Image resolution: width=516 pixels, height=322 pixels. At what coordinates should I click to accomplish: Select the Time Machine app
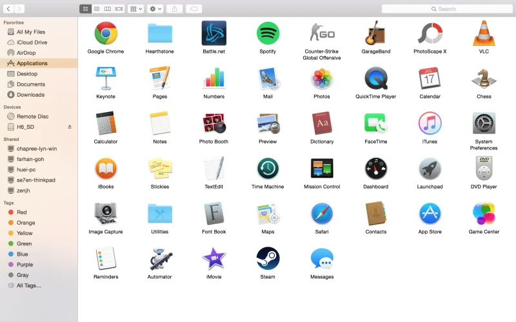tap(268, 168)
